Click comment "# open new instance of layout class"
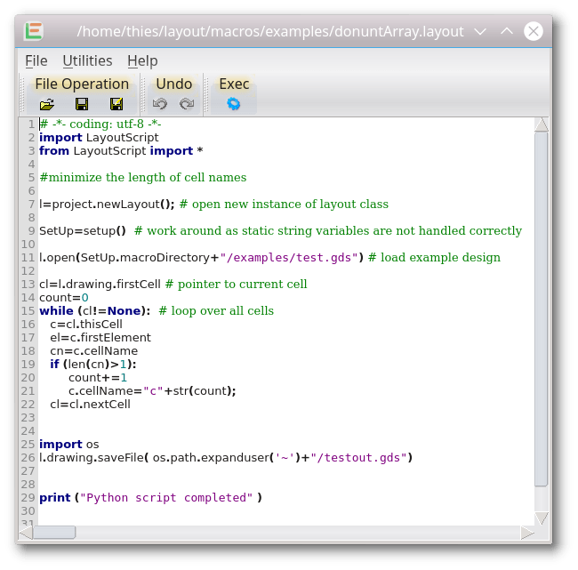Viewport: 578px width, 570px height. (284, 205)
